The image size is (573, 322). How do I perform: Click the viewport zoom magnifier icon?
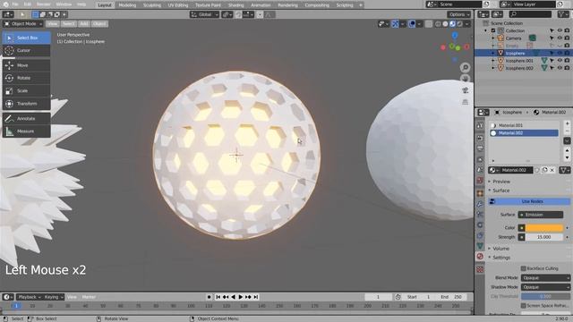(x=466, y=68)
